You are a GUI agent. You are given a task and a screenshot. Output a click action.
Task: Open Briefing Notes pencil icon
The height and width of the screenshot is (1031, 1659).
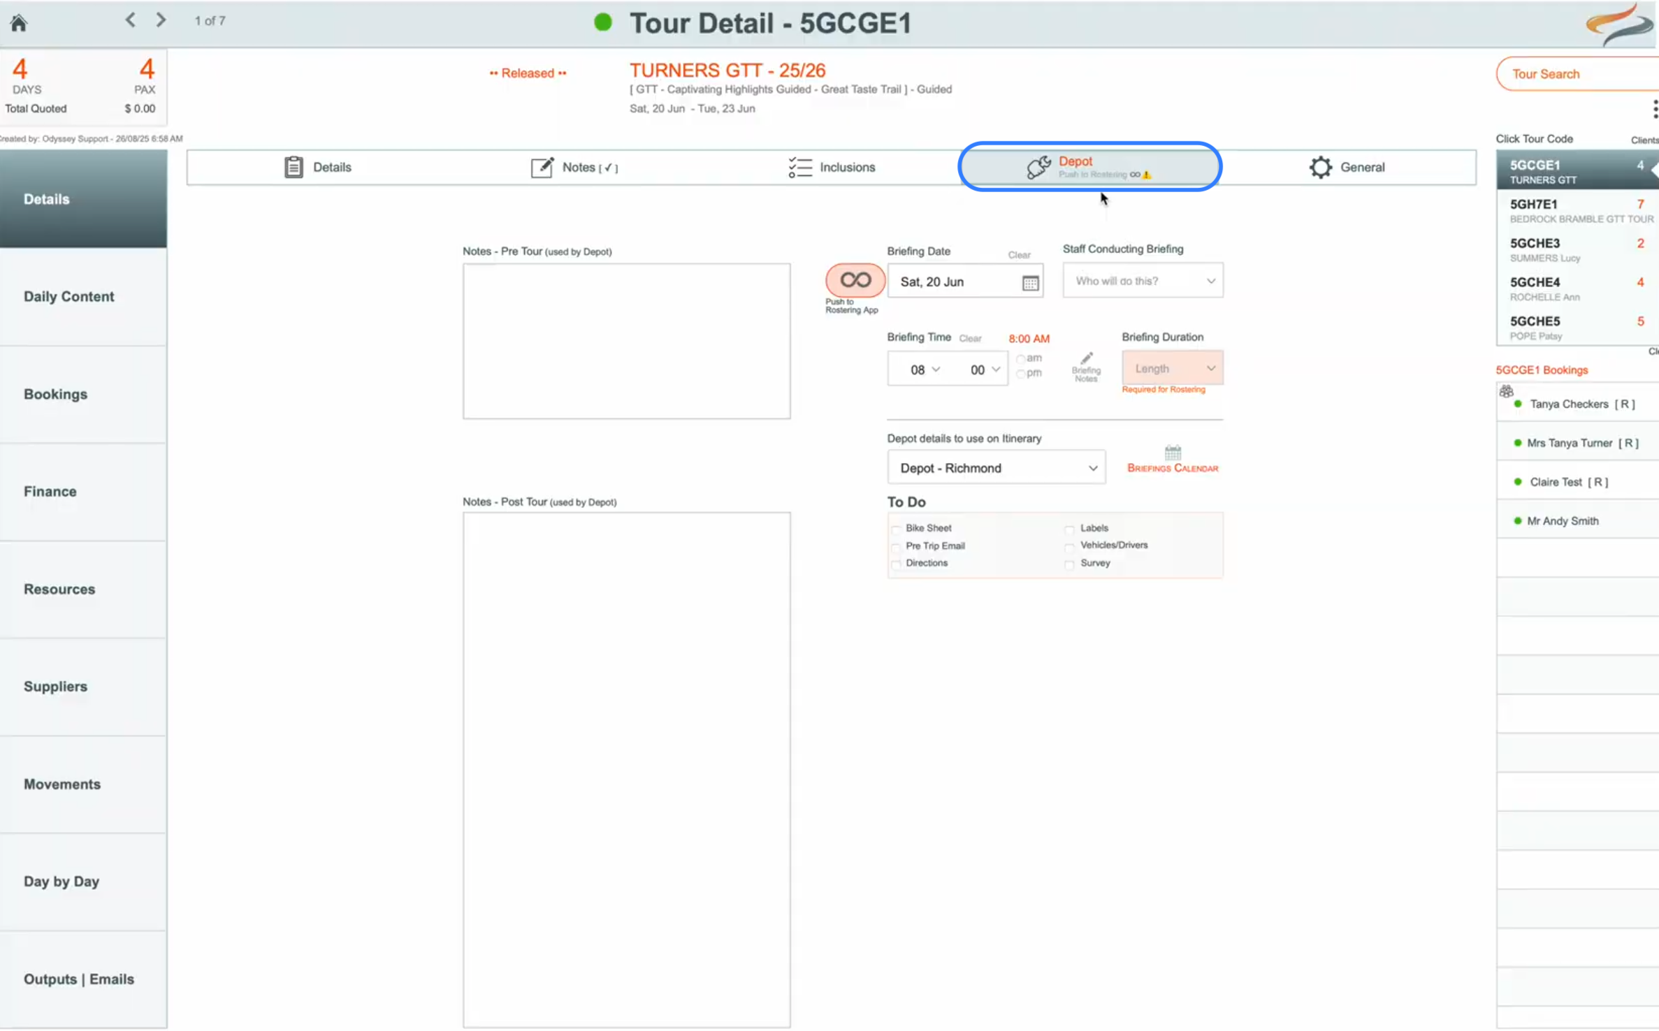click(x=1086, y=359)
